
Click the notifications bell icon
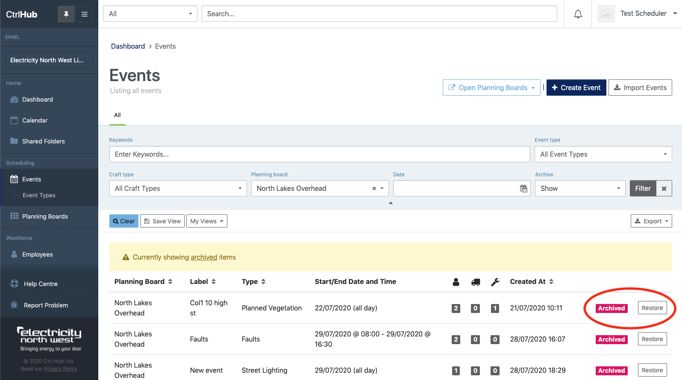578,14
